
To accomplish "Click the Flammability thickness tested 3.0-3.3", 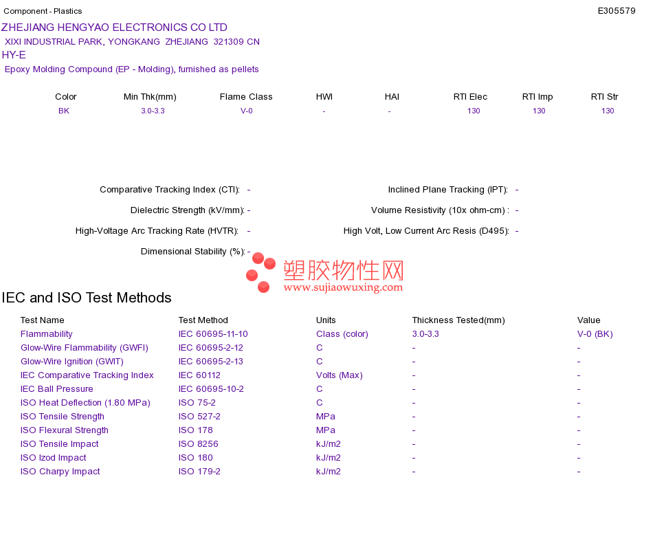I will point(425,334).
